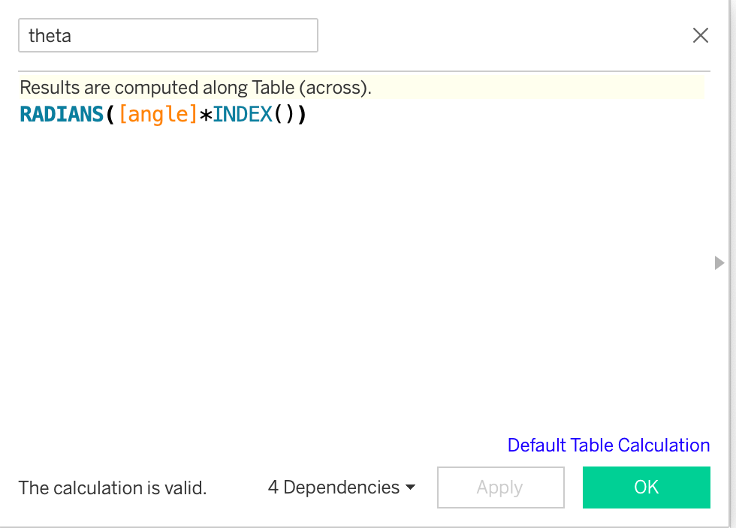Click the INDEX function name in the formula
The width and height of the screenshot is (736, 528).
[242, 115]
